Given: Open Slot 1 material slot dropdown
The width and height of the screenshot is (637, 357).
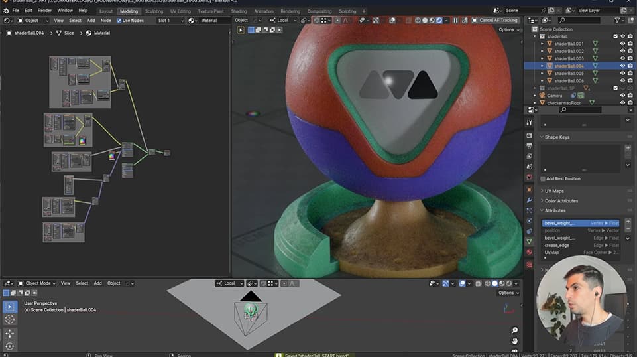Looking at the screenshot, I should coord(170,21).
